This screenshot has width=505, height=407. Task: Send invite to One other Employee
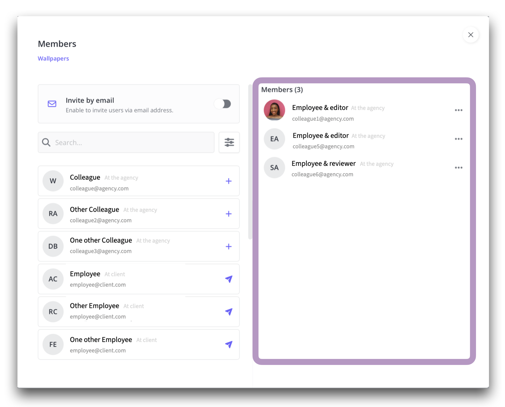[228, 344]
